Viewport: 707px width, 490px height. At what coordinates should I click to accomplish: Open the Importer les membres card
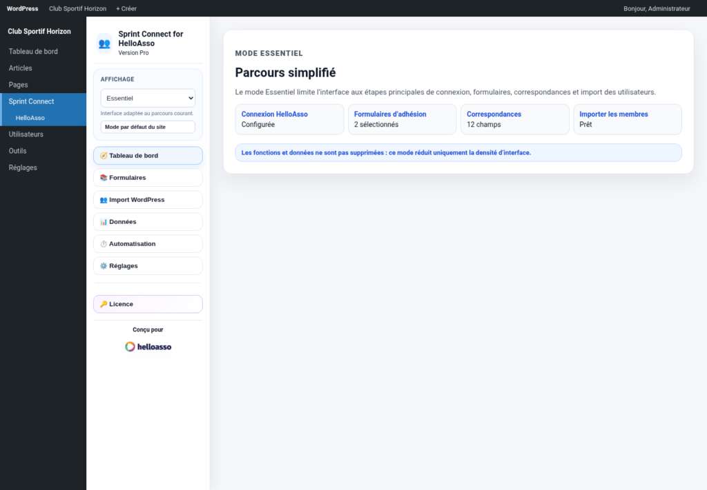628,119
